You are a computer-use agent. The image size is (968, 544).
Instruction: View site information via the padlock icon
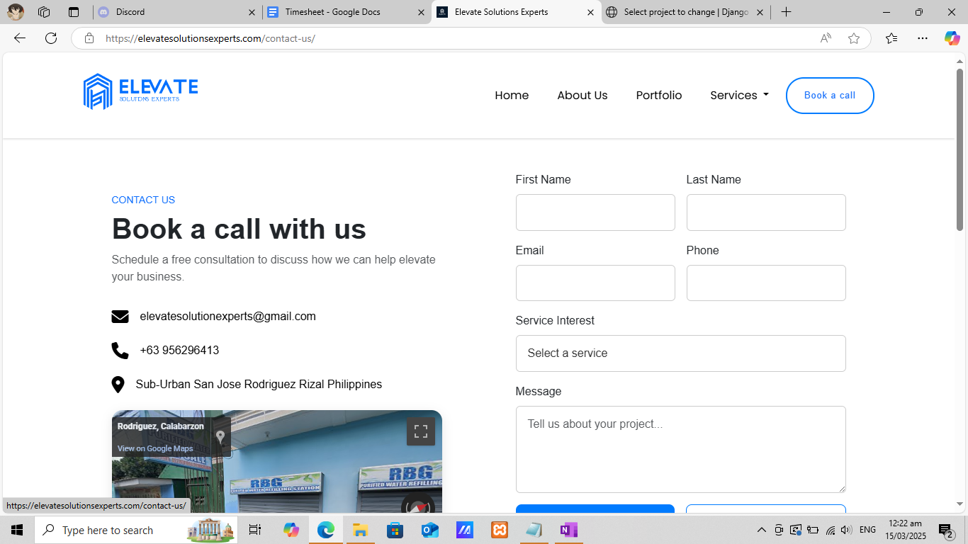(89, 38)
